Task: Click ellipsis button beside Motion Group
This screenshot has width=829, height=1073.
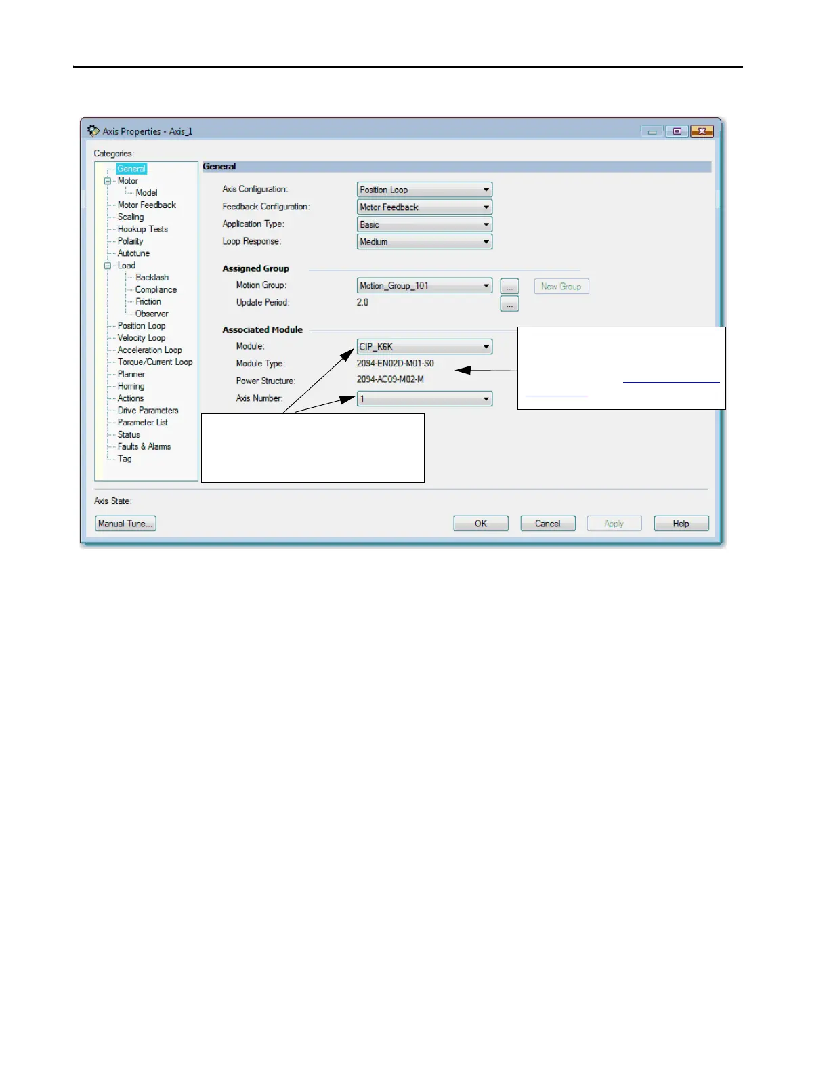Action: tap(509, 287)
